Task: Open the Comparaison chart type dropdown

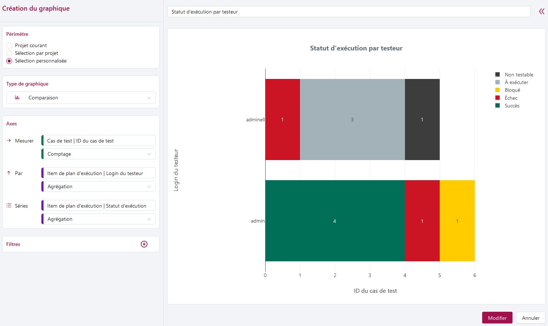Action: [81, 98]
